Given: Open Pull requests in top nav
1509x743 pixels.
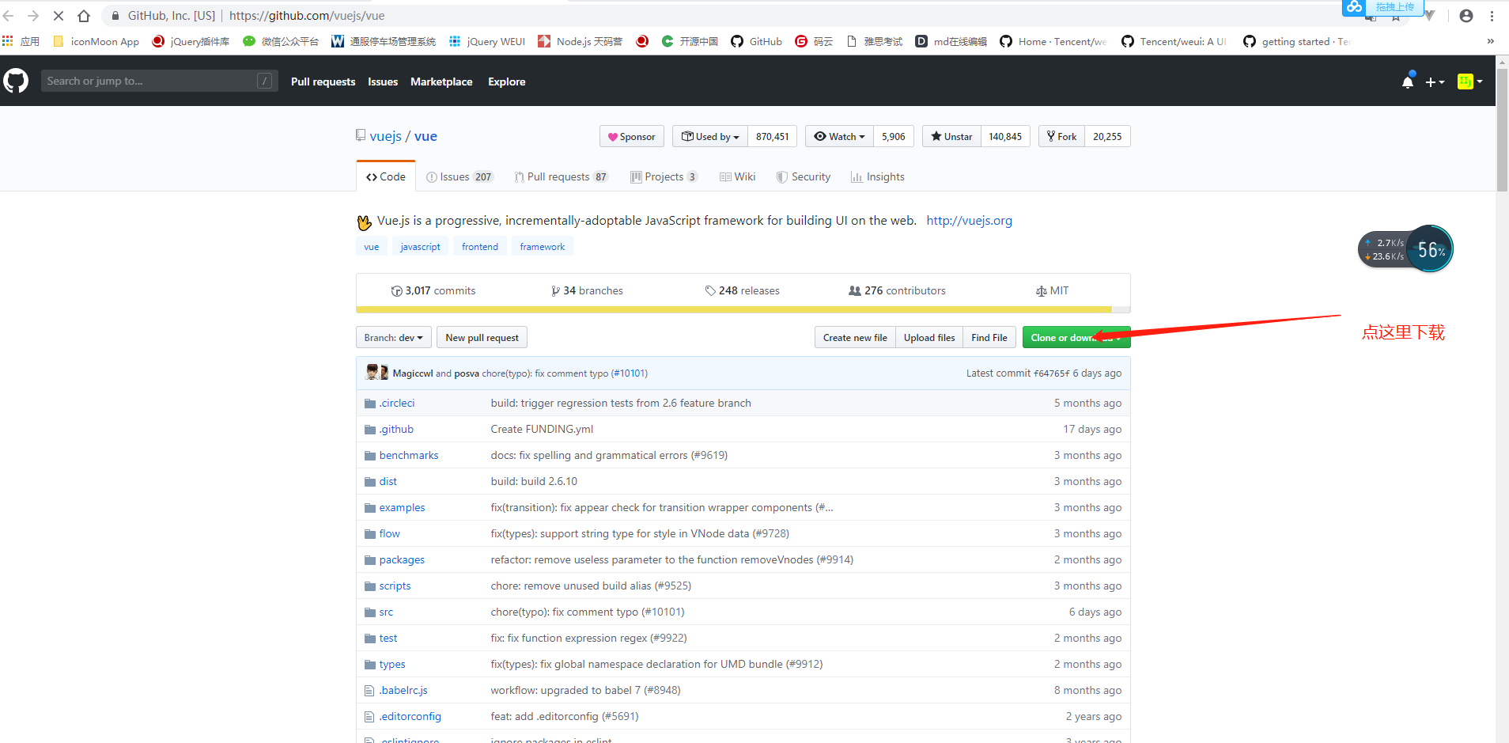Looking at the screenshot, I should (x=323, y=82).
